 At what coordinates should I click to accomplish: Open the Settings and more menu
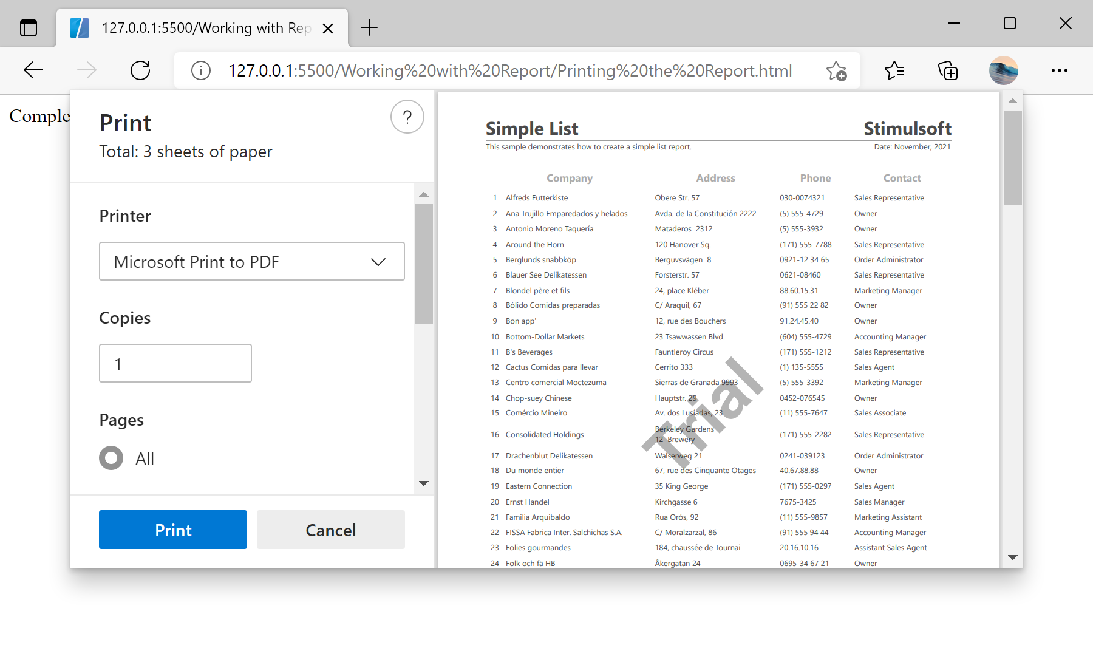[x=1059, y=70]
